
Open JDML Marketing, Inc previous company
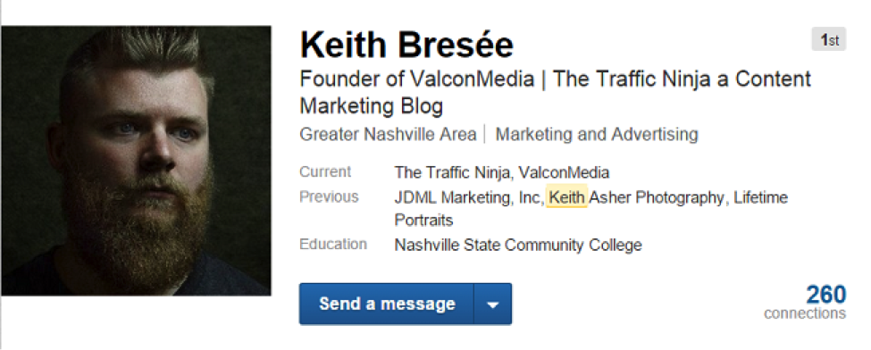467,198
